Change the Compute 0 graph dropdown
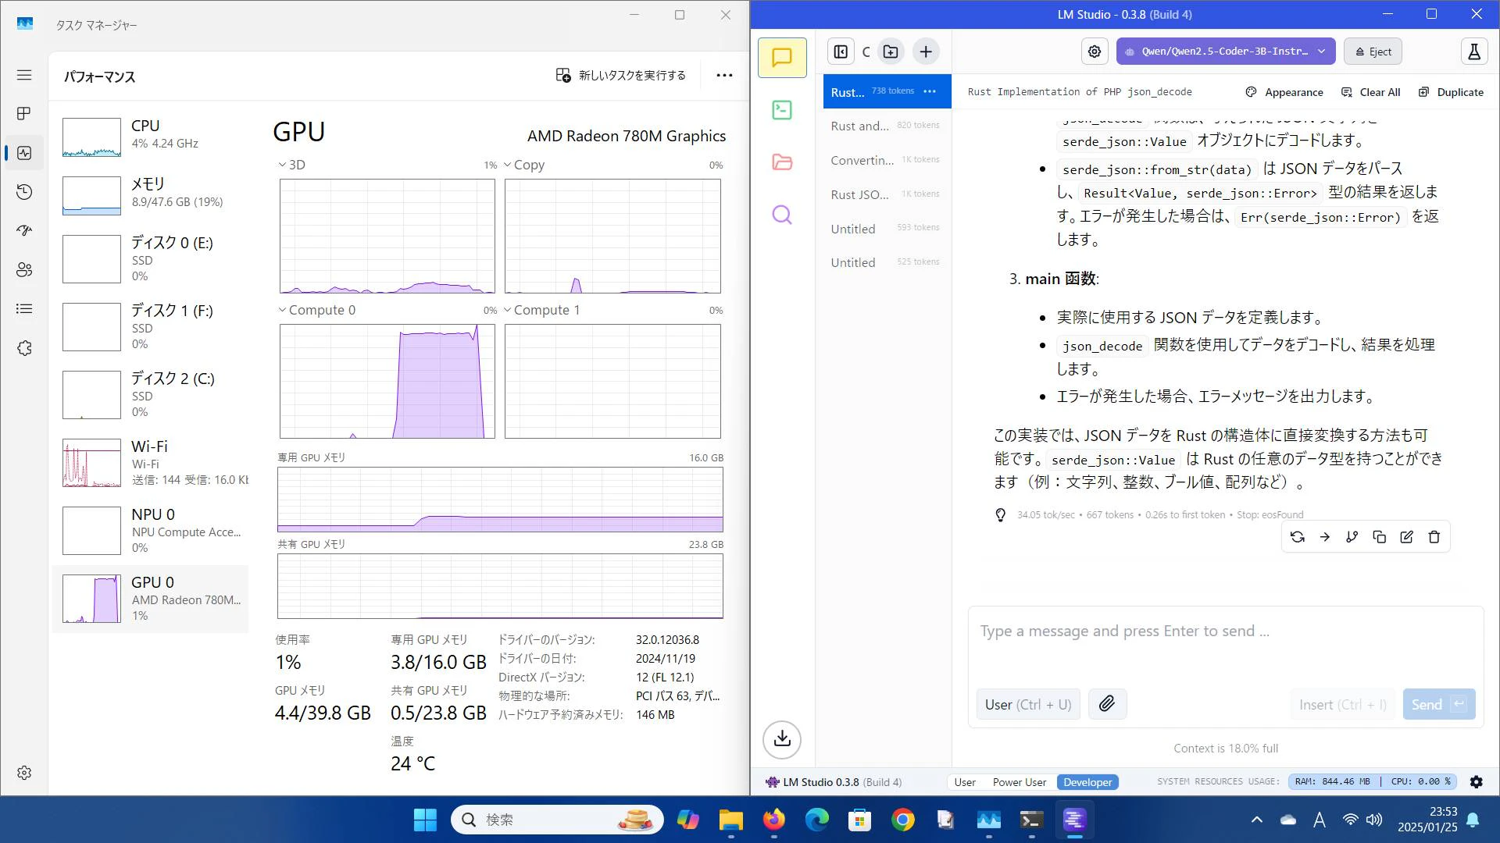The image size is (1500, 843). tap(317, 310)
